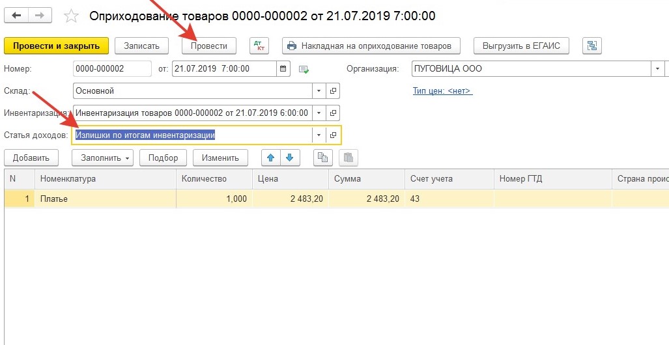Expand the Статья доходов dropdown
Screen dimensions: 669x345
click(x=319, y=135)
